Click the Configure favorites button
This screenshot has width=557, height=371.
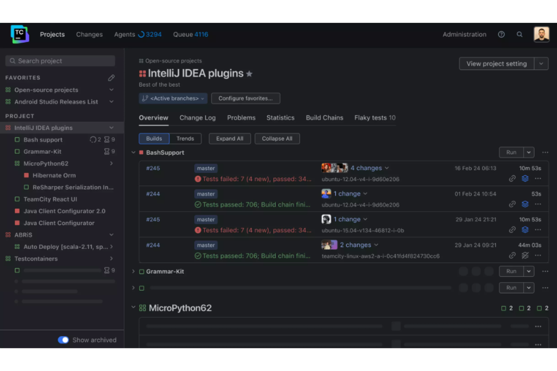[245, 98]
